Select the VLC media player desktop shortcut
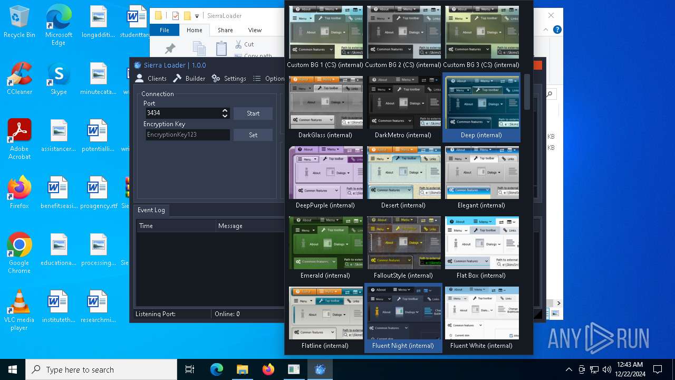Screen dimensions: 675x380 click(20, 310)
